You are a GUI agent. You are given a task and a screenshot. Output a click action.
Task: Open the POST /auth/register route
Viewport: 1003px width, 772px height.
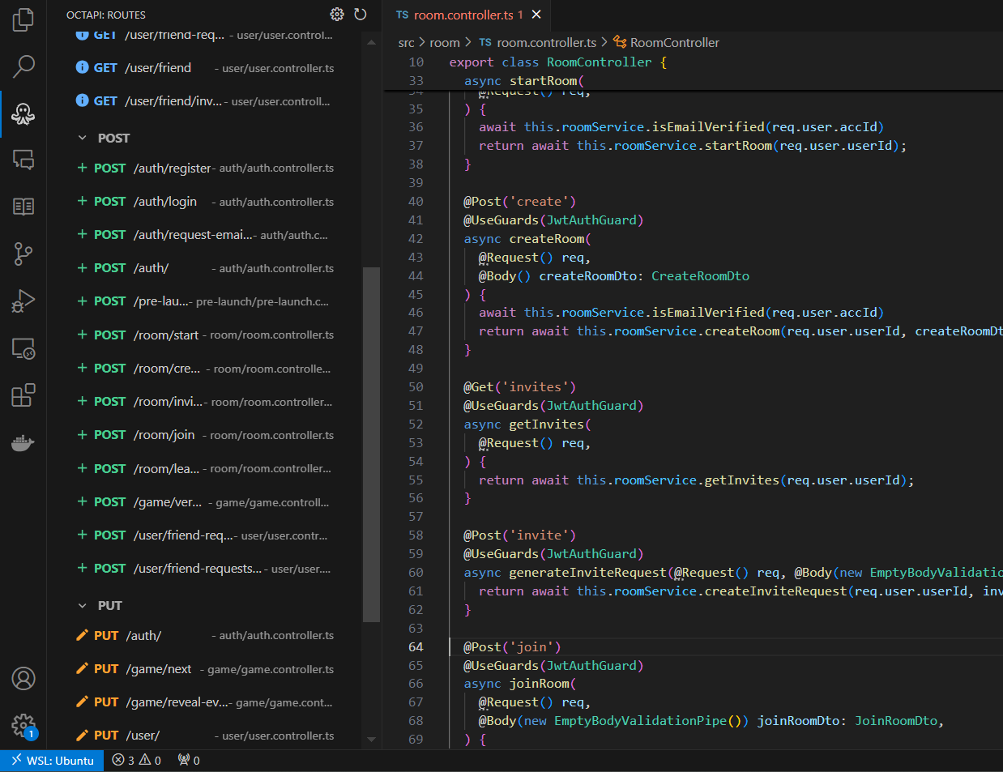pyautogui.click(x=204, y=168)
